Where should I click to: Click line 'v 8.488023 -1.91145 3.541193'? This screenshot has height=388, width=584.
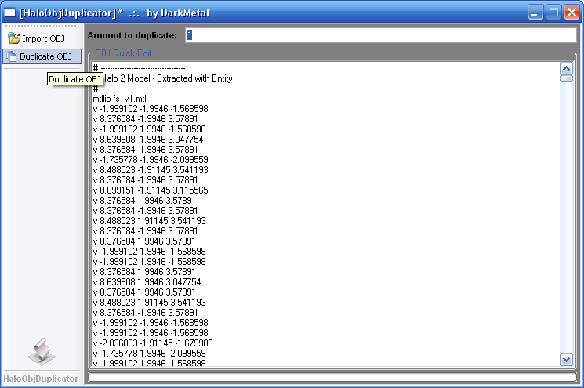click(151, 170)
